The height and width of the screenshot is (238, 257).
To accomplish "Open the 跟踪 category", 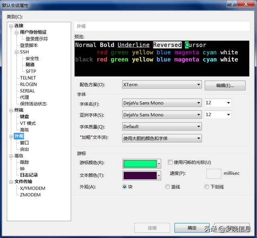I will (24, 162).
